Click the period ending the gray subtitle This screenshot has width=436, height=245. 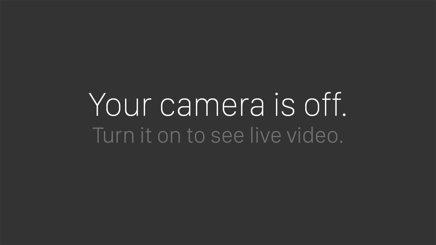tap(341, 142)
